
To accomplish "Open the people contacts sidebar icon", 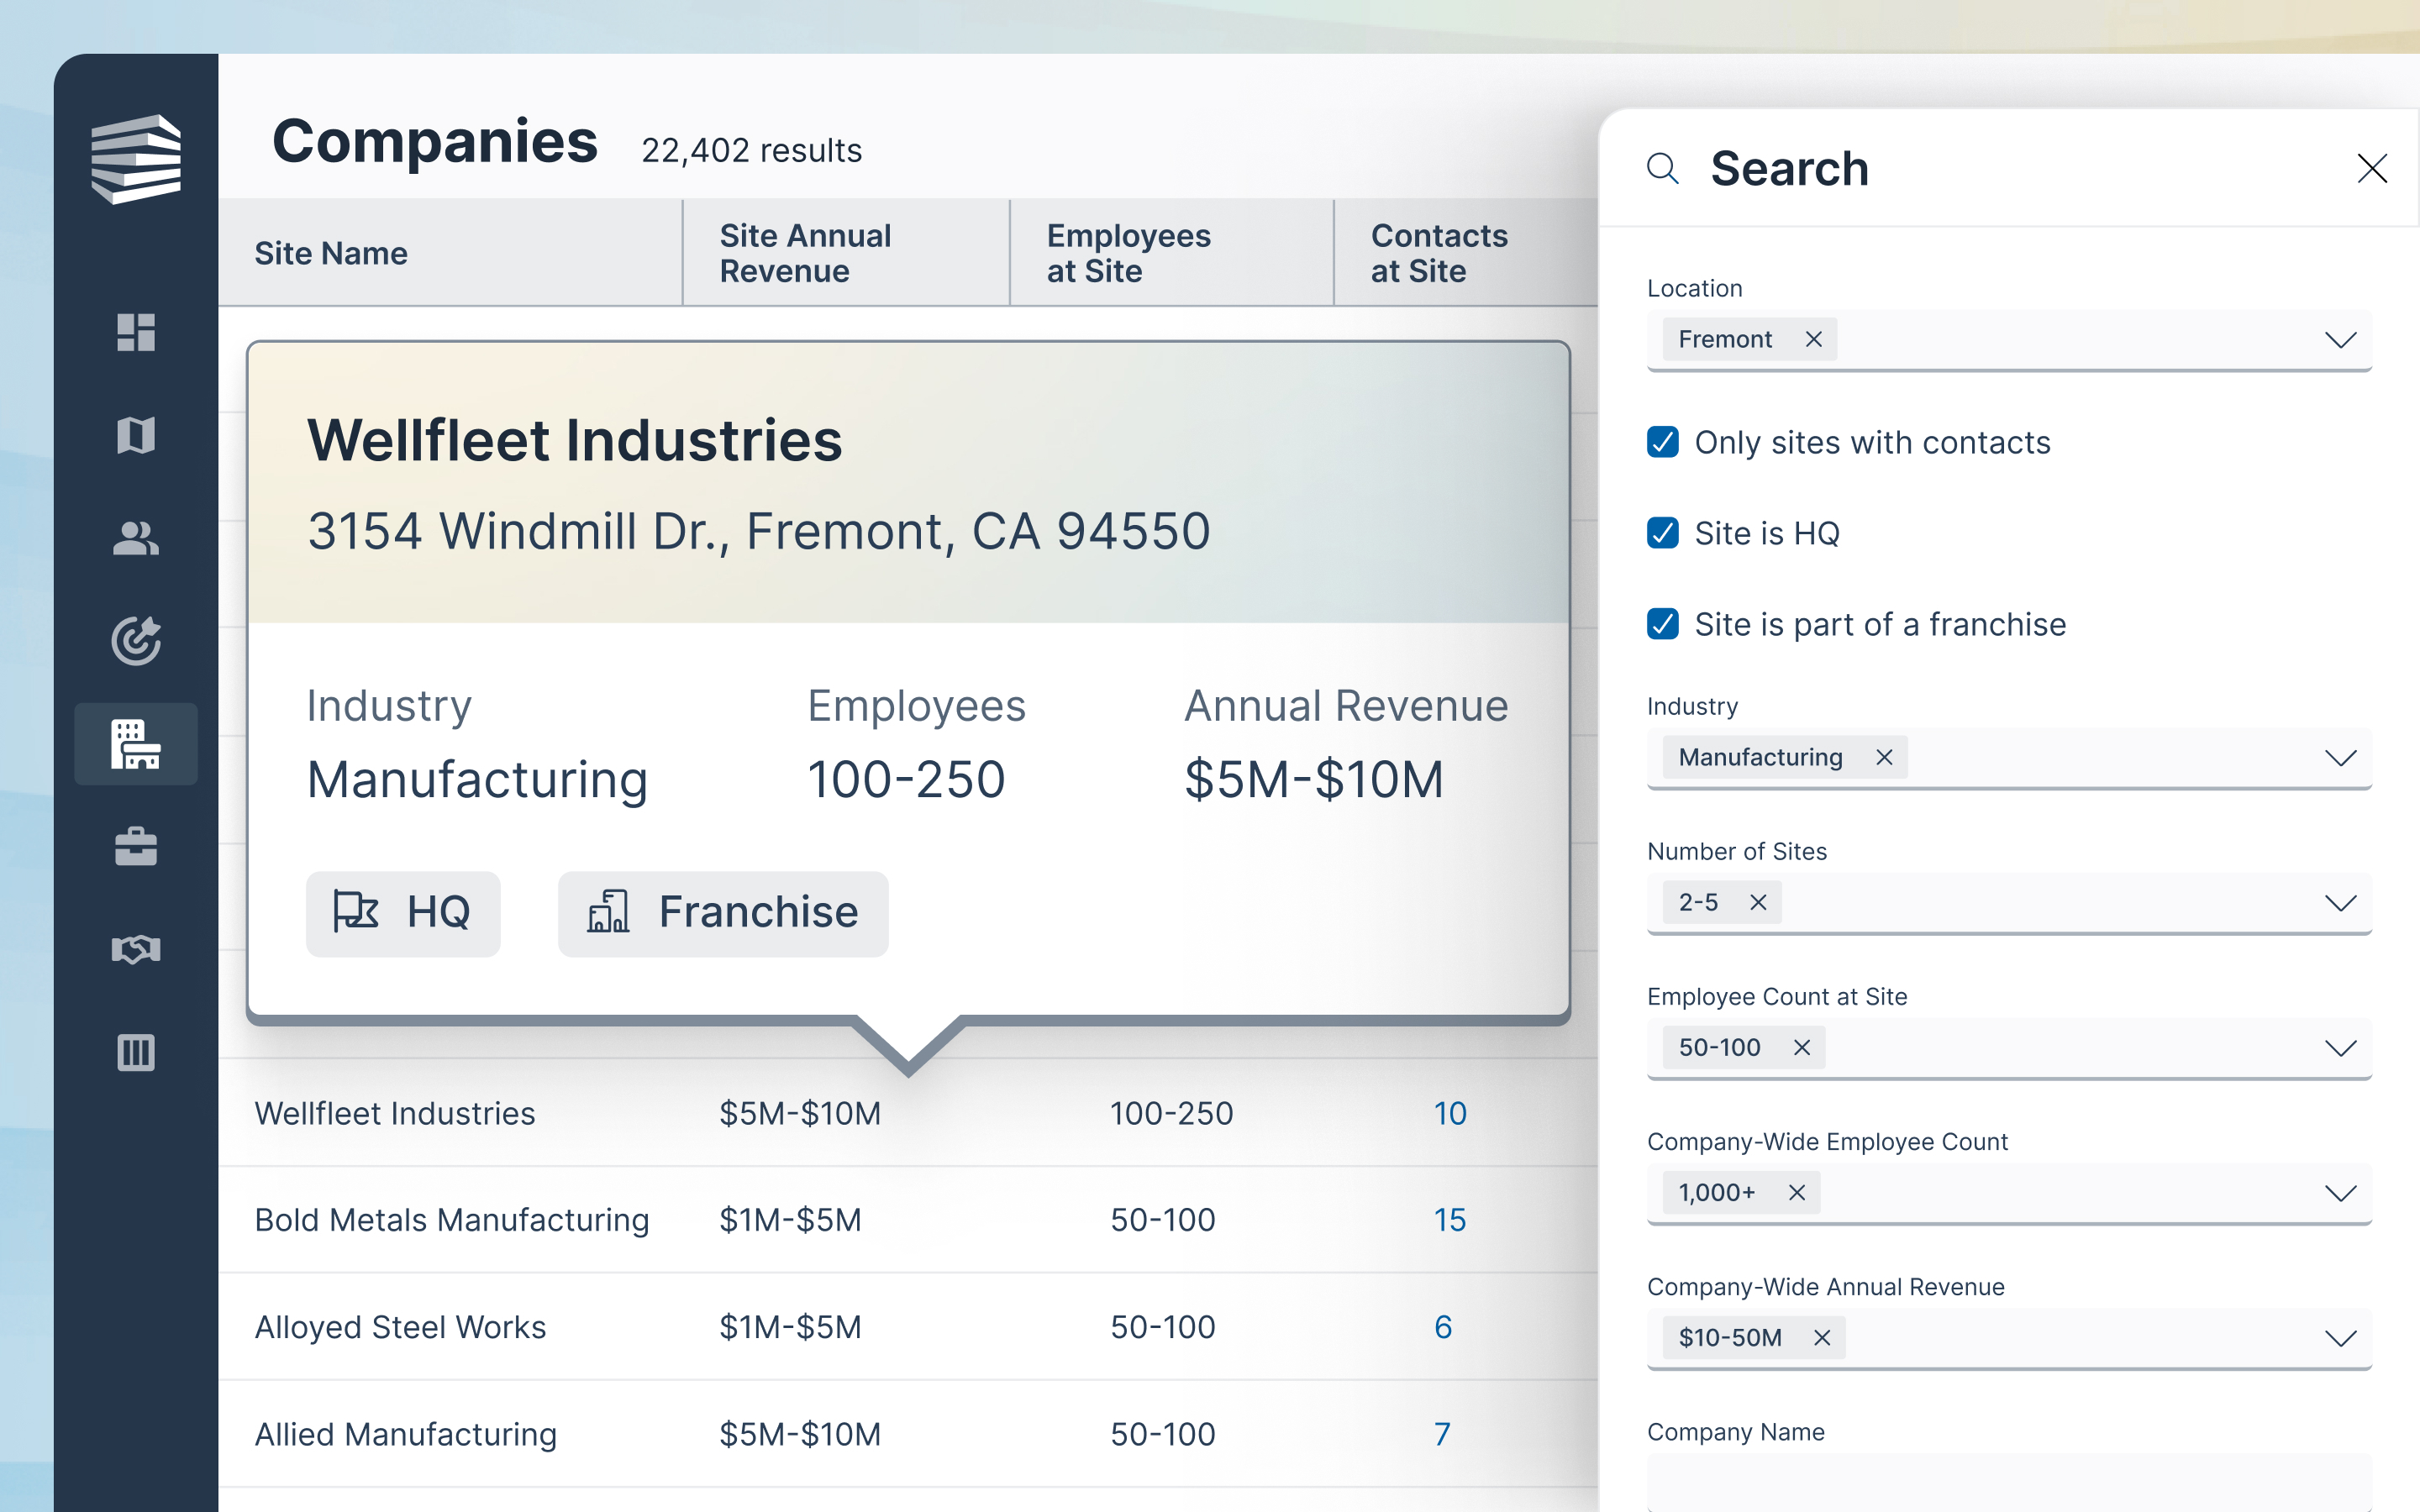I will (136, 539).
